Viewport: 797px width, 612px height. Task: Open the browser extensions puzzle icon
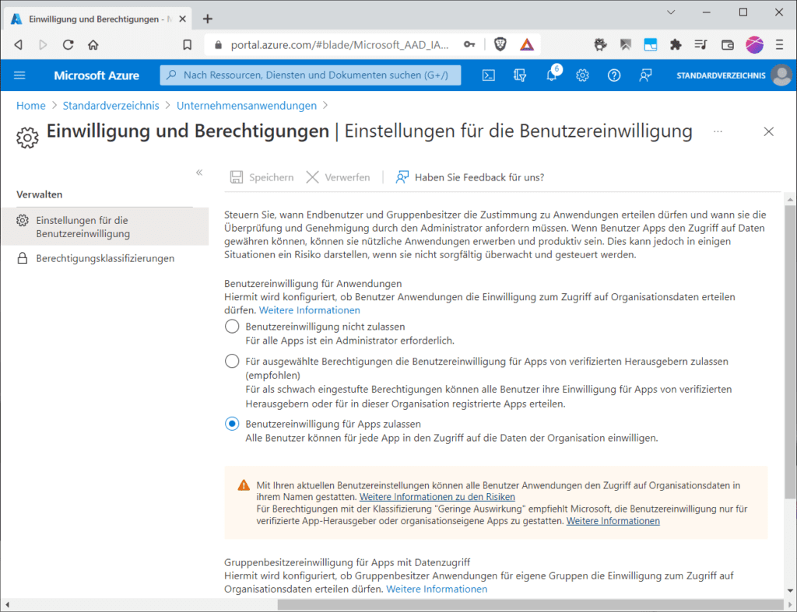676,44
